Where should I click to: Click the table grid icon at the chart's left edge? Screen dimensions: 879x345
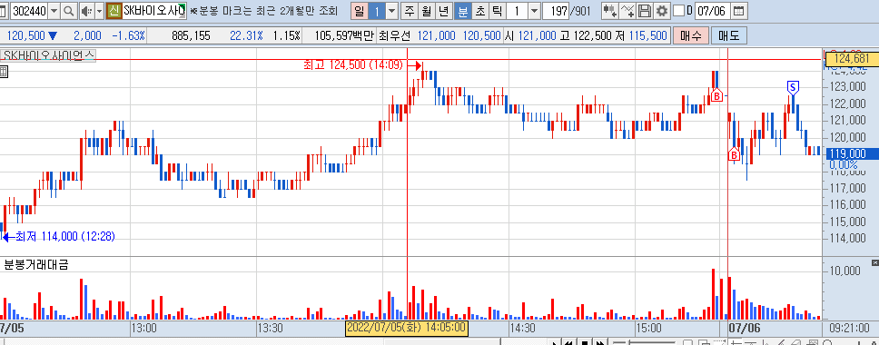[x=4, y=72]
